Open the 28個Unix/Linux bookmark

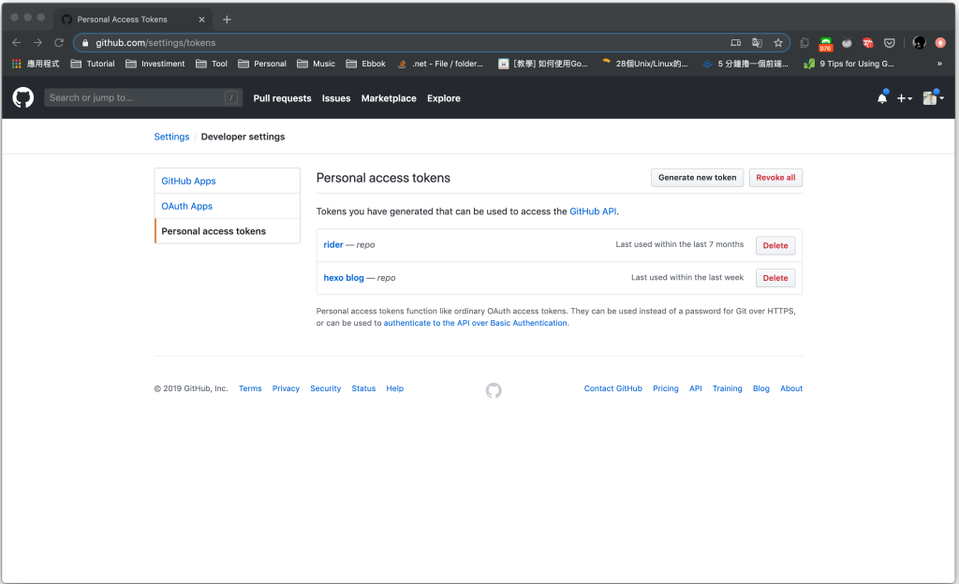[644, 64]
